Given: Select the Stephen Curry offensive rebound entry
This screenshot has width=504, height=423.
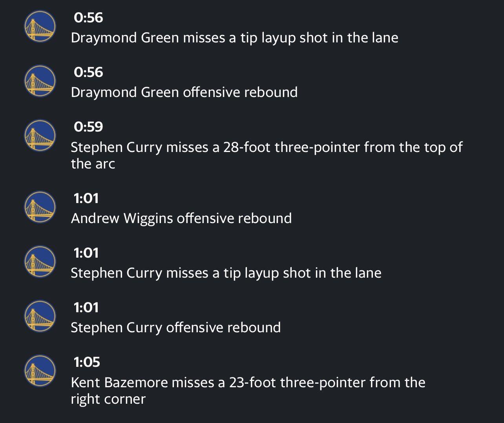Looking at the screenshot, I should [175, 328].
